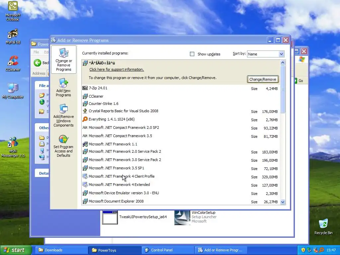Click the Crystal Reports Basic entry icon
This screenshot has height=255, width=340.
85,111
